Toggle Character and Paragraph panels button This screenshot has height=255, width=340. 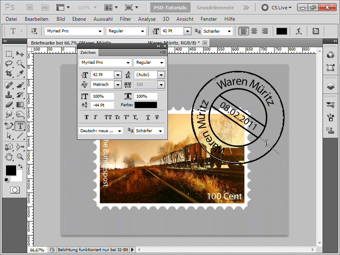click(x=316, y=31)
